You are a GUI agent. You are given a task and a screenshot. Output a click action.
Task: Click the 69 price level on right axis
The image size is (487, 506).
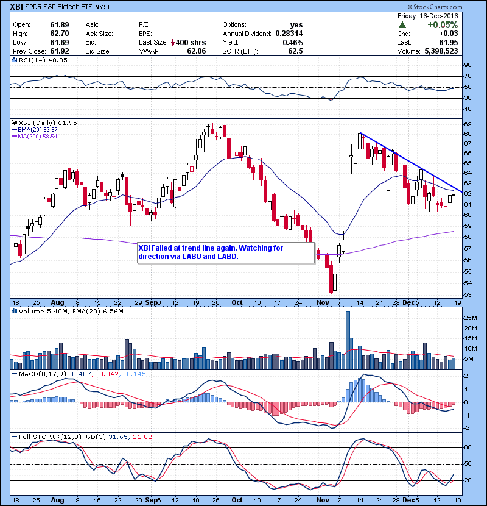(x=468, y=124)
